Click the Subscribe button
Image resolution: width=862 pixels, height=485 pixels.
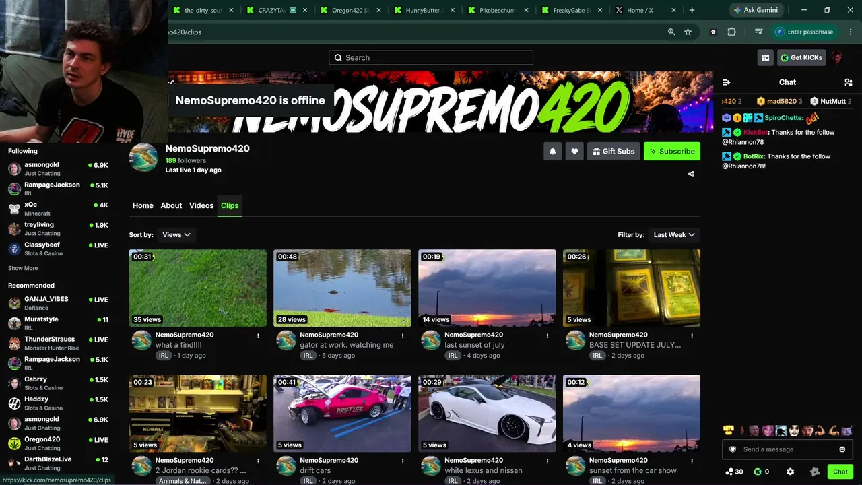point(672,152)
